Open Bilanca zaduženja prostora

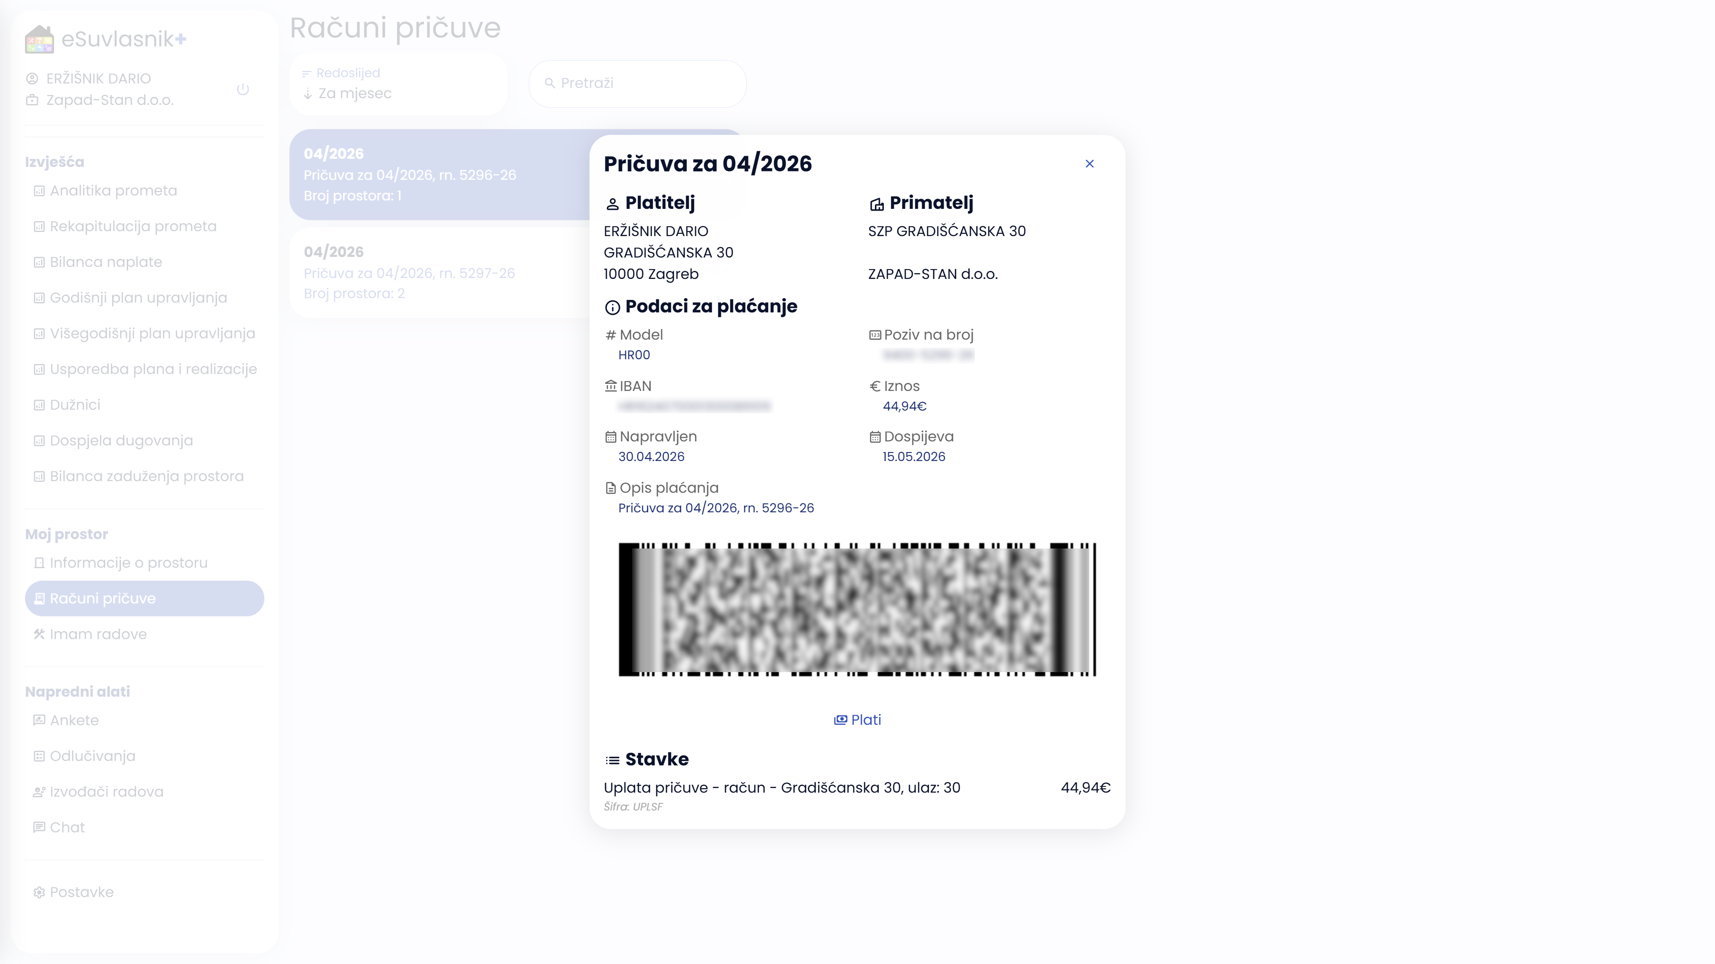(x=144, y=476)
